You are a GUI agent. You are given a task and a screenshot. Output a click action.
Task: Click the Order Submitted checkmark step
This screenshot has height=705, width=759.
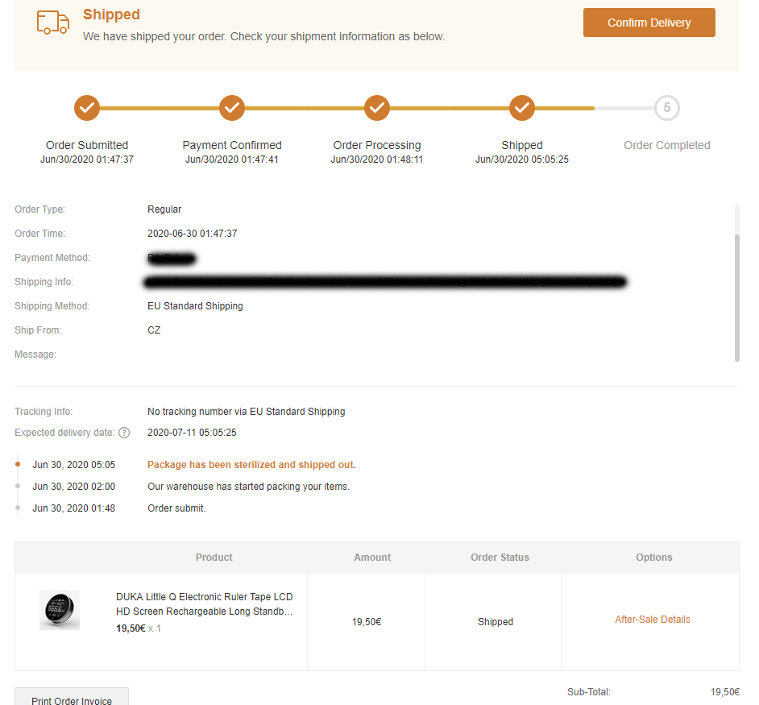point(87,107)
